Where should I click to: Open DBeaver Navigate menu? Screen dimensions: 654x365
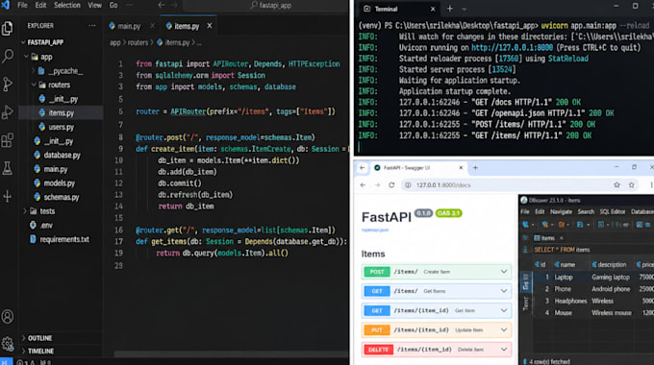tap(561, 211)
